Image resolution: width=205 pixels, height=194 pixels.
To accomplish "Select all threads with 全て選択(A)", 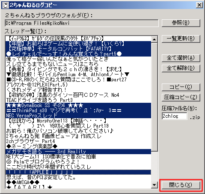I will point(181,58).
